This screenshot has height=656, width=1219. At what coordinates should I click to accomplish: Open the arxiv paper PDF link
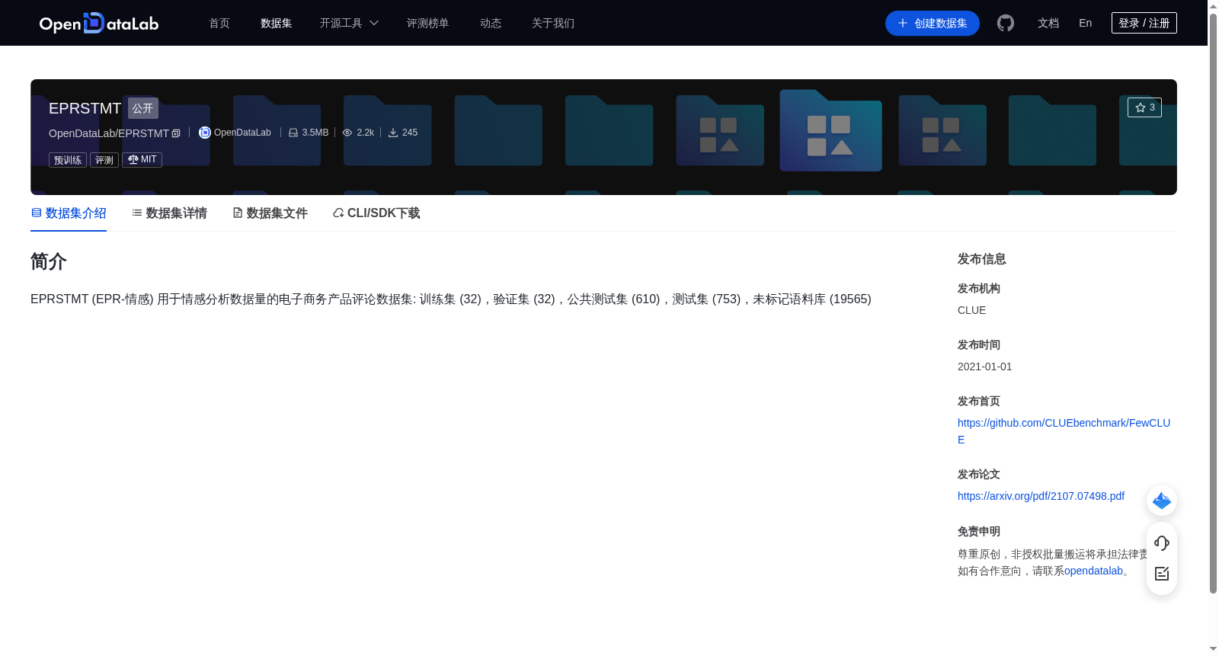1041,496
